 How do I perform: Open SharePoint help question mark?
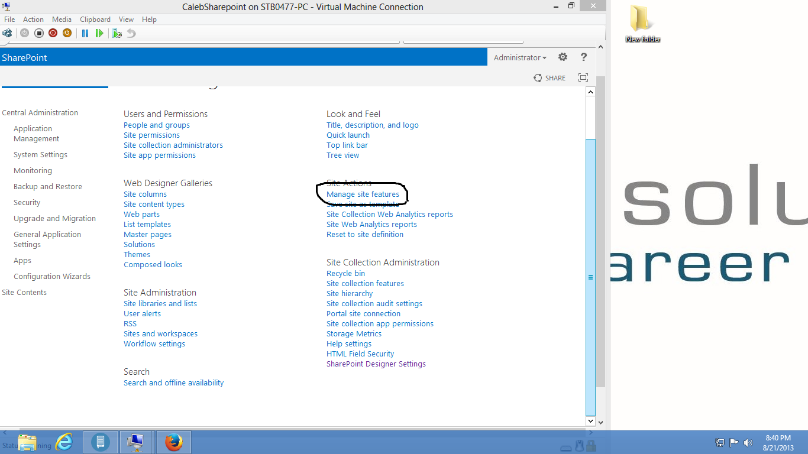tap(584, 57)
